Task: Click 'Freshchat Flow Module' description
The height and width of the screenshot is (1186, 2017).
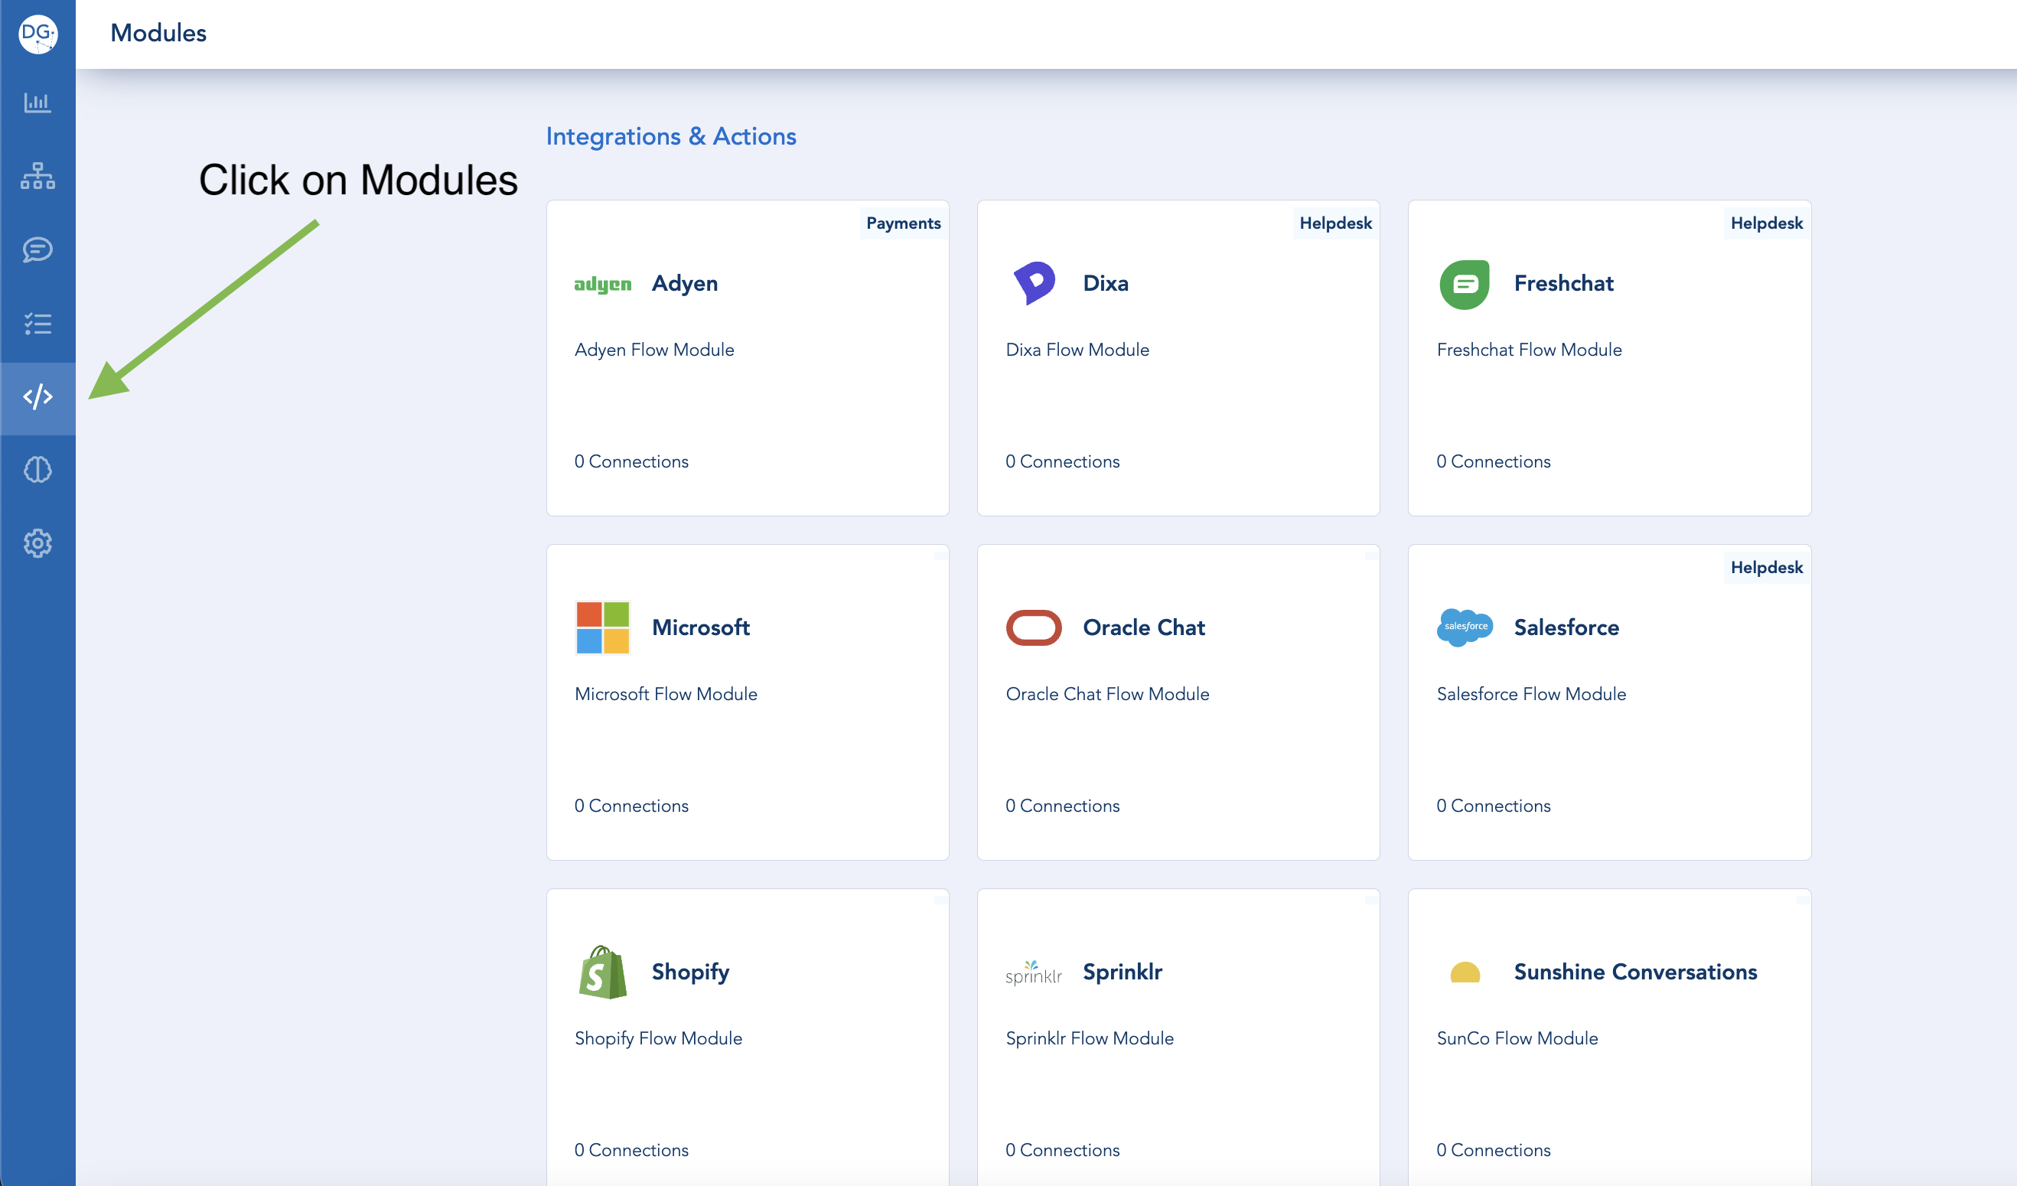Action: click(1529, 350)
